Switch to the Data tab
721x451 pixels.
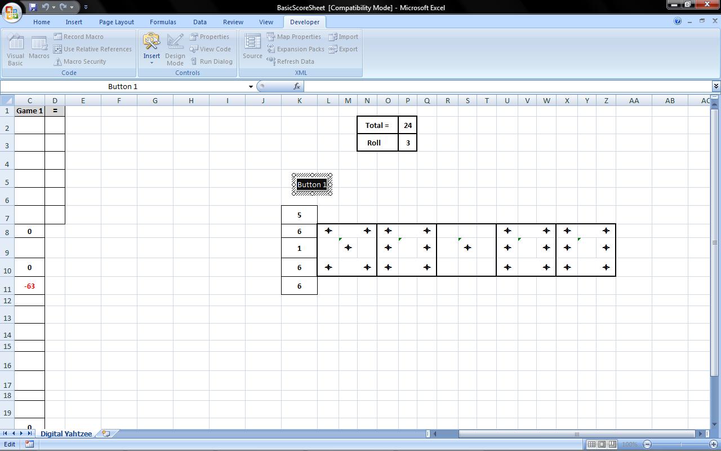[200, 22]
